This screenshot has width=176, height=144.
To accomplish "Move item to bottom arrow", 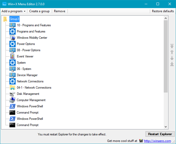I will [x=172, y=64].
